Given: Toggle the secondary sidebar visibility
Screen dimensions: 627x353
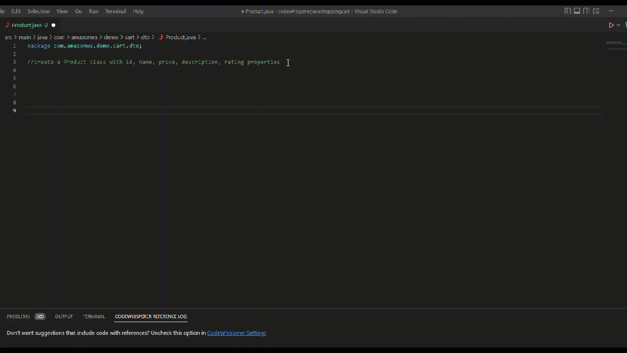Looking at the screenshot, I should (586, 11).
